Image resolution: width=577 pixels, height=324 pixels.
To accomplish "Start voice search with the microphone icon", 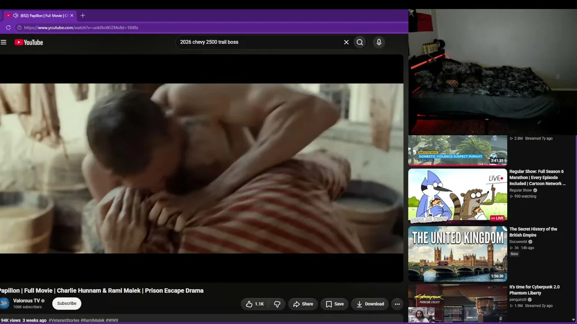I will [x=379, y=42].
